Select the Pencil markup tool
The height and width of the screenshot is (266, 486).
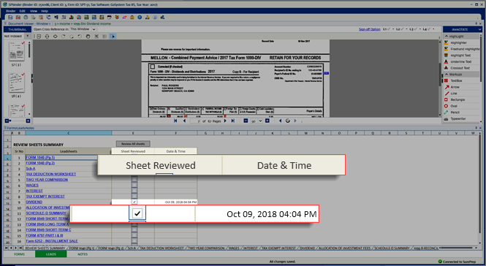tap(455, 113)
